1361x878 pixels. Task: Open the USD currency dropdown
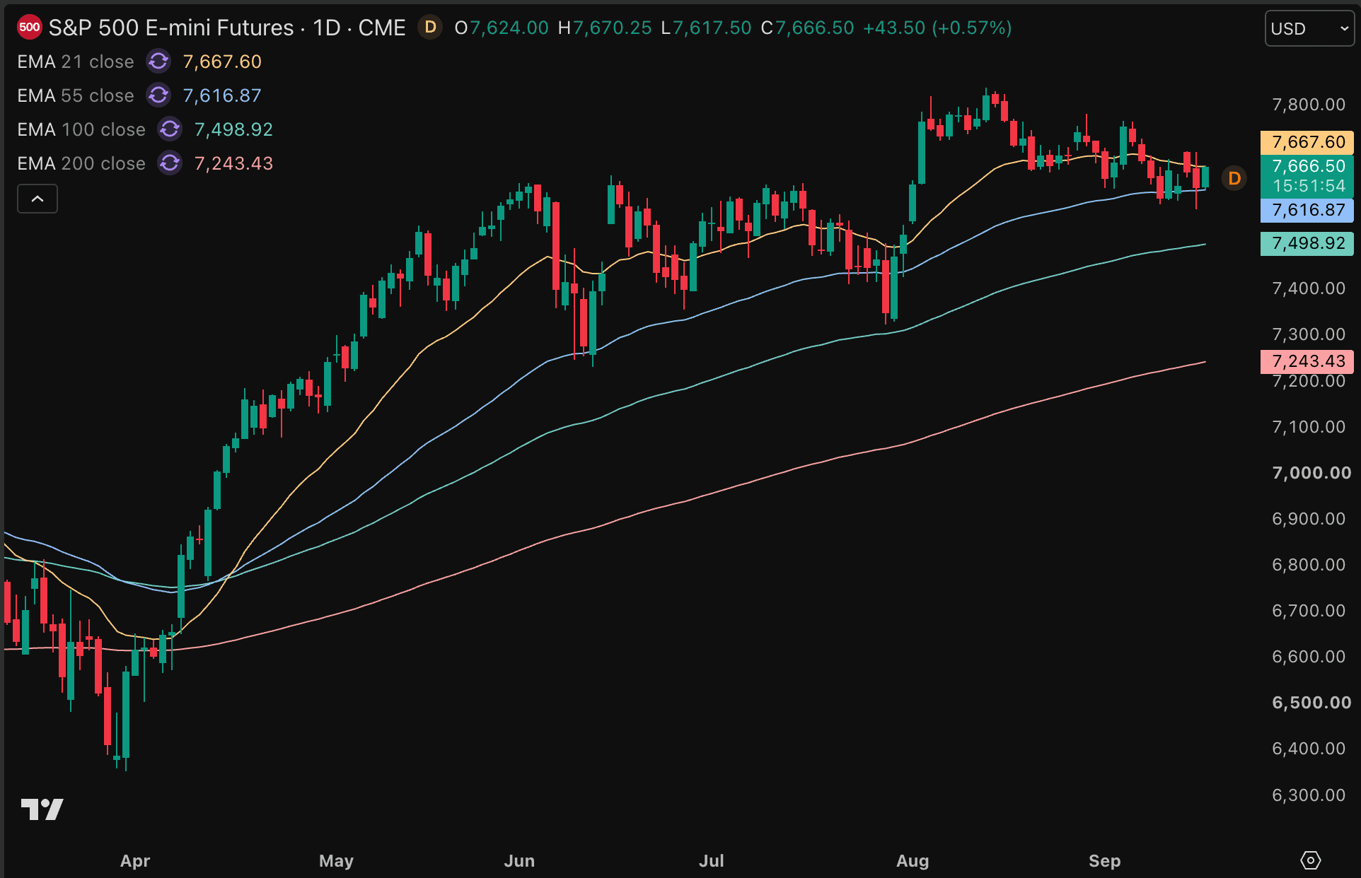click(x=1309, y=29)
